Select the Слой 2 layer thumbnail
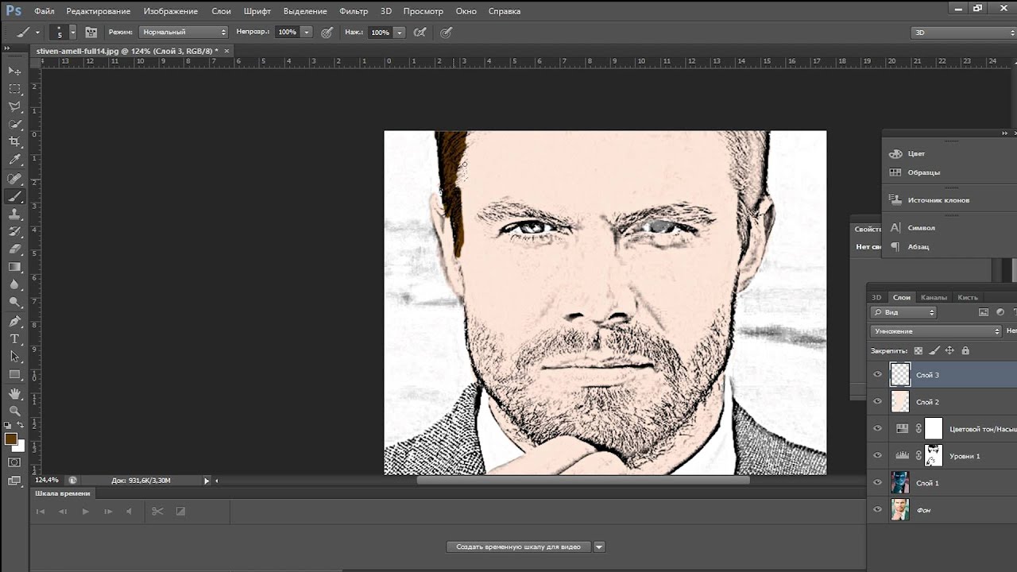 (x=899, y=402)
